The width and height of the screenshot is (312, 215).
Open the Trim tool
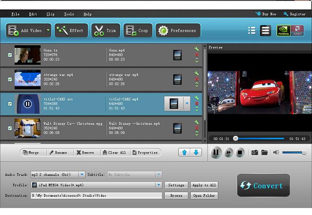pyautogui.click(x=106, y=30)
